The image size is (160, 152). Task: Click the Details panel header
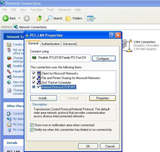click(x=14, y=143)
